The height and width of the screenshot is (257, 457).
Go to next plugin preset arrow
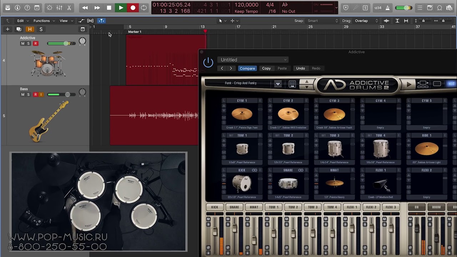pos(231,68)
